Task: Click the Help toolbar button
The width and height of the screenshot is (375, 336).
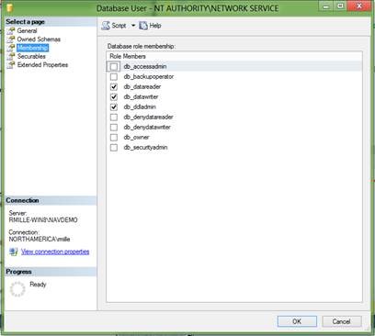Action: (x=150, y=26)
